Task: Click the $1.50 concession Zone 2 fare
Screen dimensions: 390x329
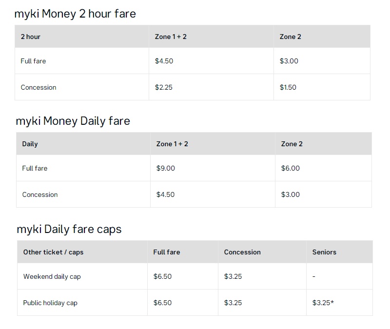Action: (288, 87)
